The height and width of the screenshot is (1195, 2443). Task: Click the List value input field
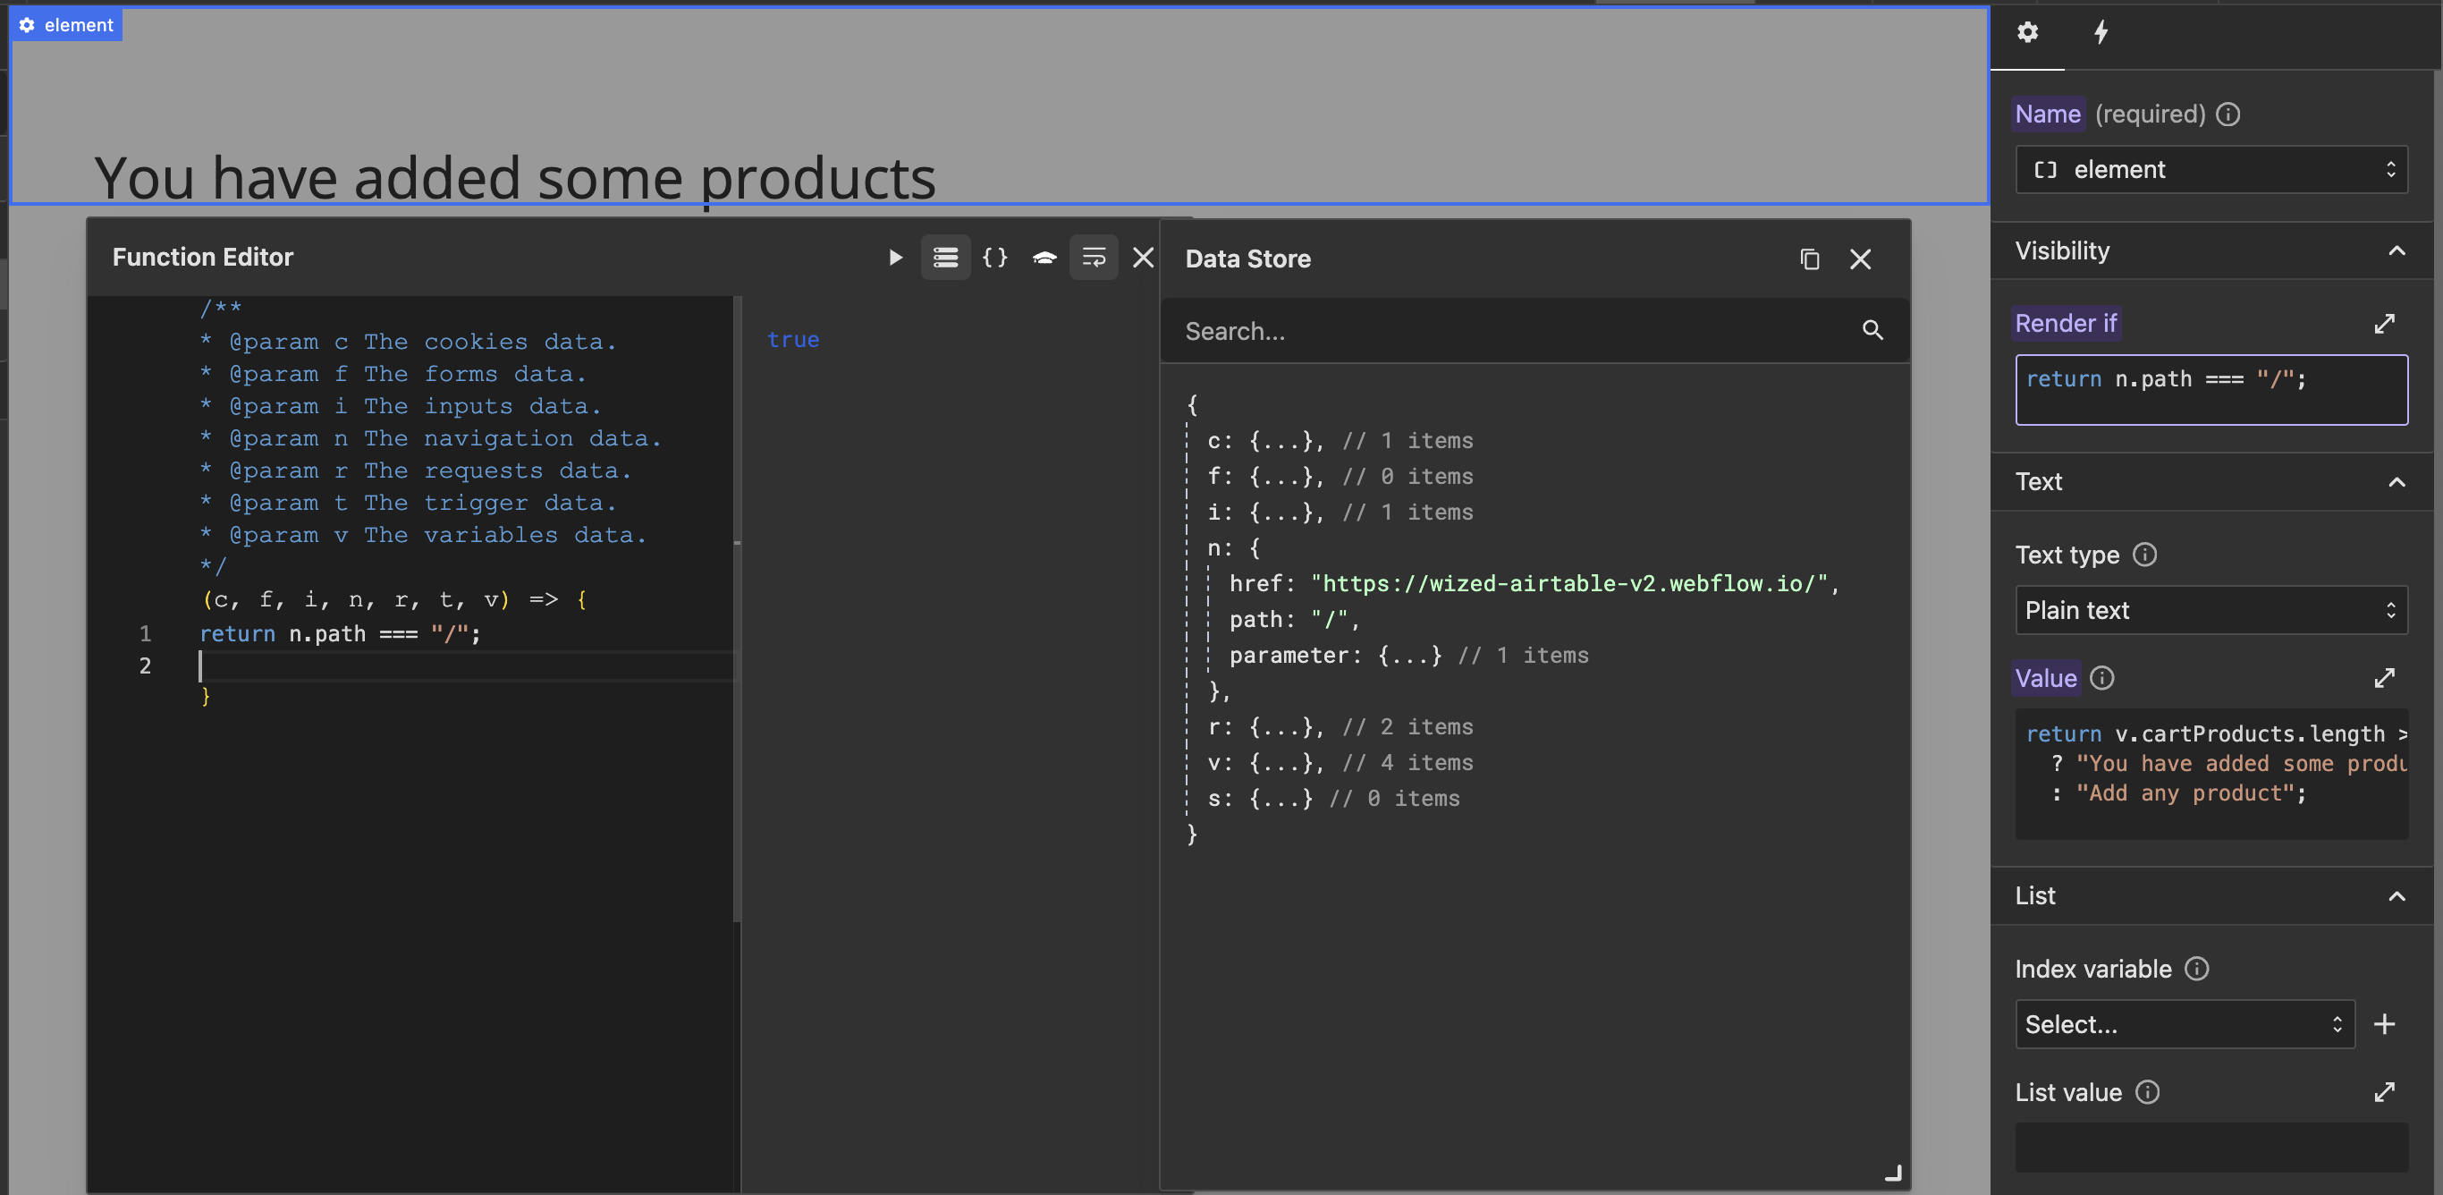click(2211, 1148)
